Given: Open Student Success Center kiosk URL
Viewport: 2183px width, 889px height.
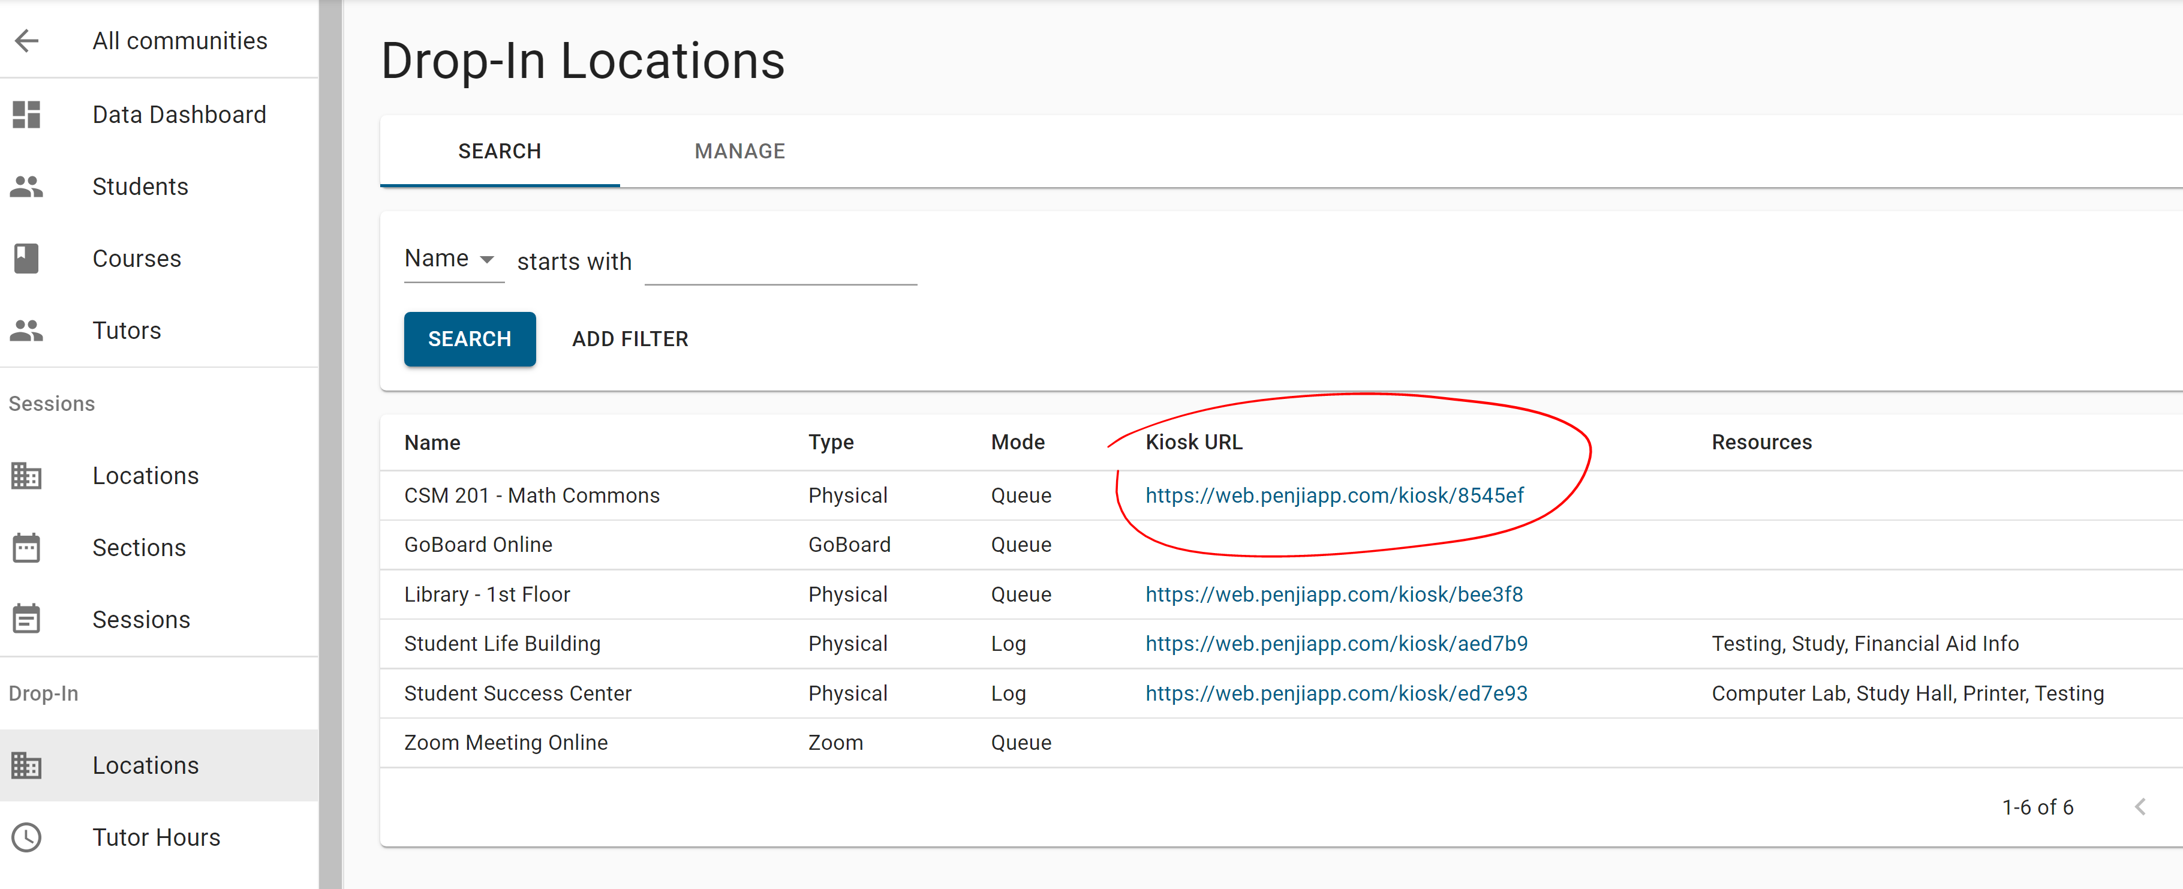Looking at the screenshot, I should pyautogui.click(x=1336, y=693).
